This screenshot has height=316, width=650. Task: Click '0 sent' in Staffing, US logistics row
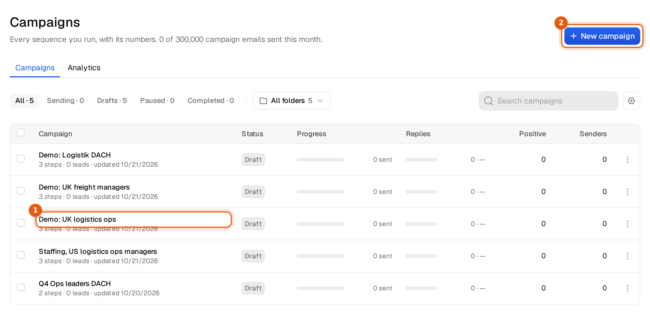coord(383,256)
